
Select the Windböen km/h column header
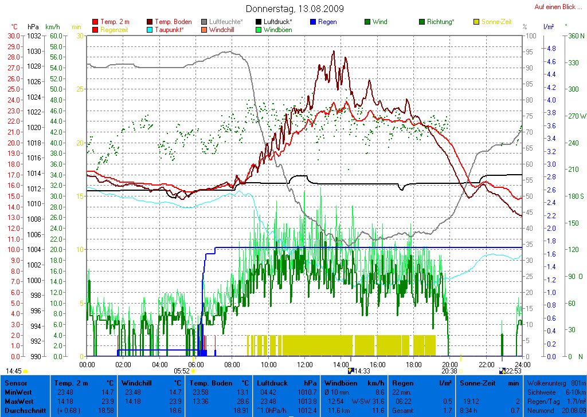click(x=354, y=383)
